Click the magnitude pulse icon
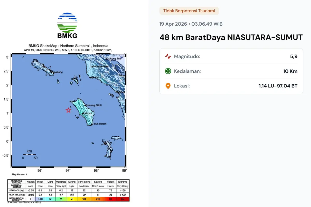This screenshot has height=207, width=311. [x=168, y=56]
